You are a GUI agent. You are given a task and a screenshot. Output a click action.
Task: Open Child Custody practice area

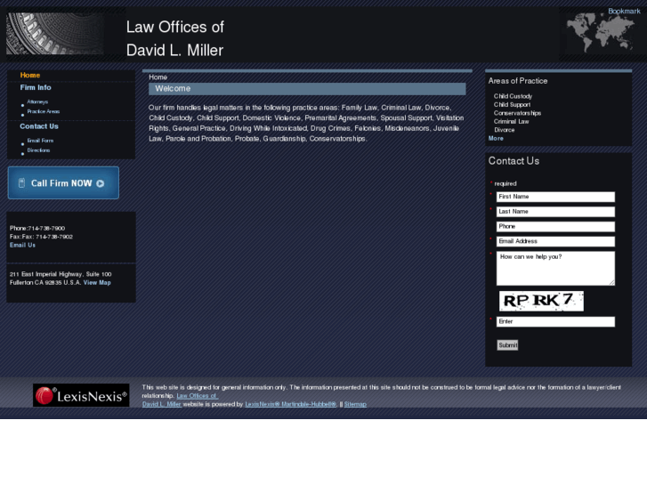coord(513,96)
